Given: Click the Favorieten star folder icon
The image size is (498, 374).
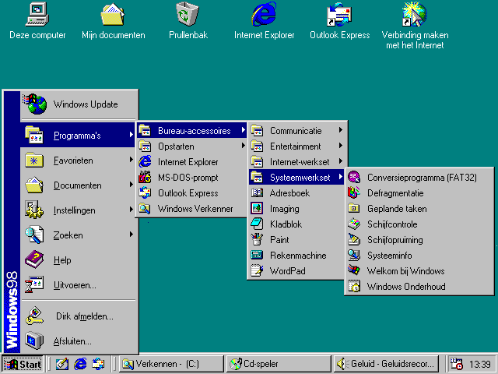Looking at the screenshot, I should point(34,160).
